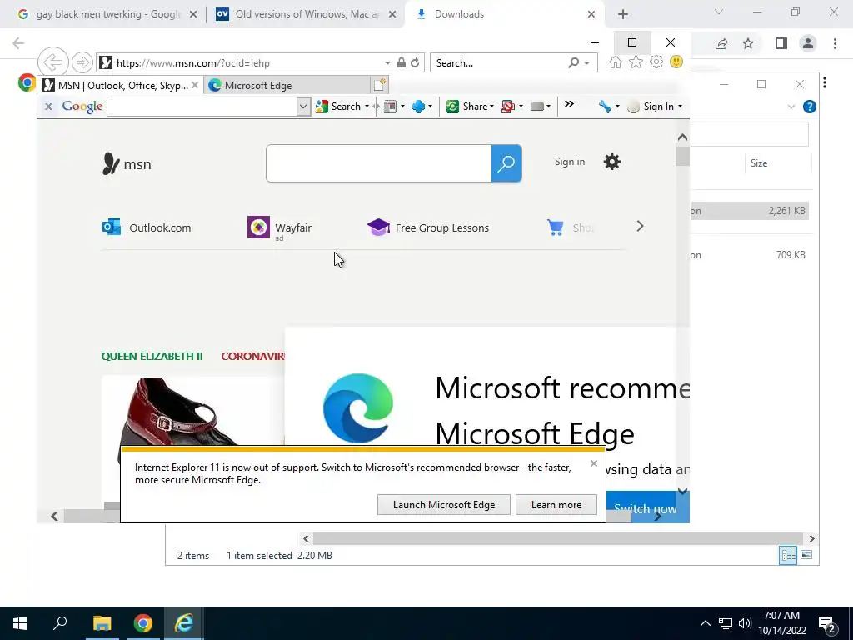The image size is (853, 640).
Task: Expand Google Toolbar overflow chevrons
Action: click(x=569, y=104)
